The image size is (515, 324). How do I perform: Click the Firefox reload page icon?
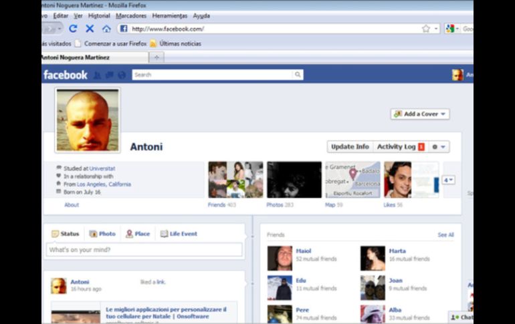[73, 29]
